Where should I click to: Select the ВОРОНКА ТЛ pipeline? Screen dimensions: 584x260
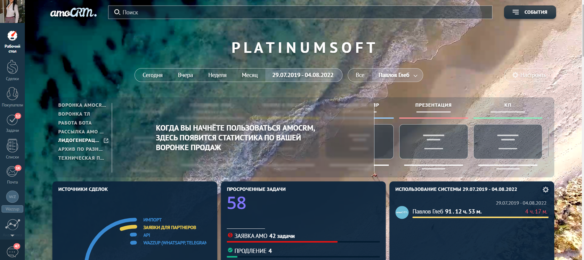click(x=74, y=114)
